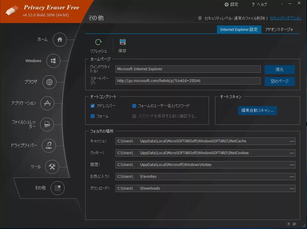Image resolution: width=307 pixels, height=229 pixels.
Task: Click the リフレッシュ refresh icon
Action: pyautogui.click(x=99, y=42)
